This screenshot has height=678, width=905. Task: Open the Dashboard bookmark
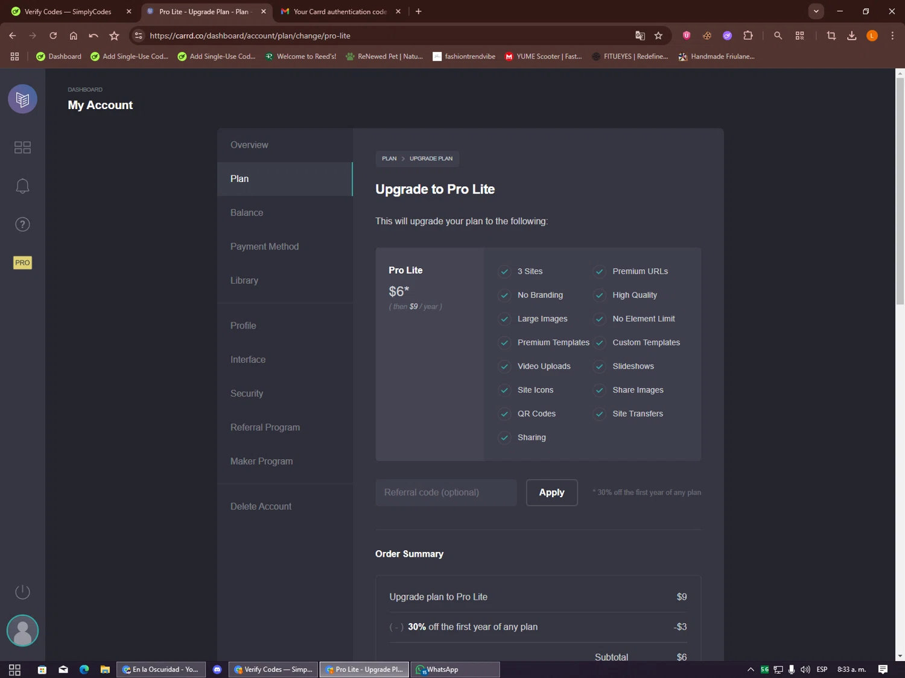coord(59,57)
